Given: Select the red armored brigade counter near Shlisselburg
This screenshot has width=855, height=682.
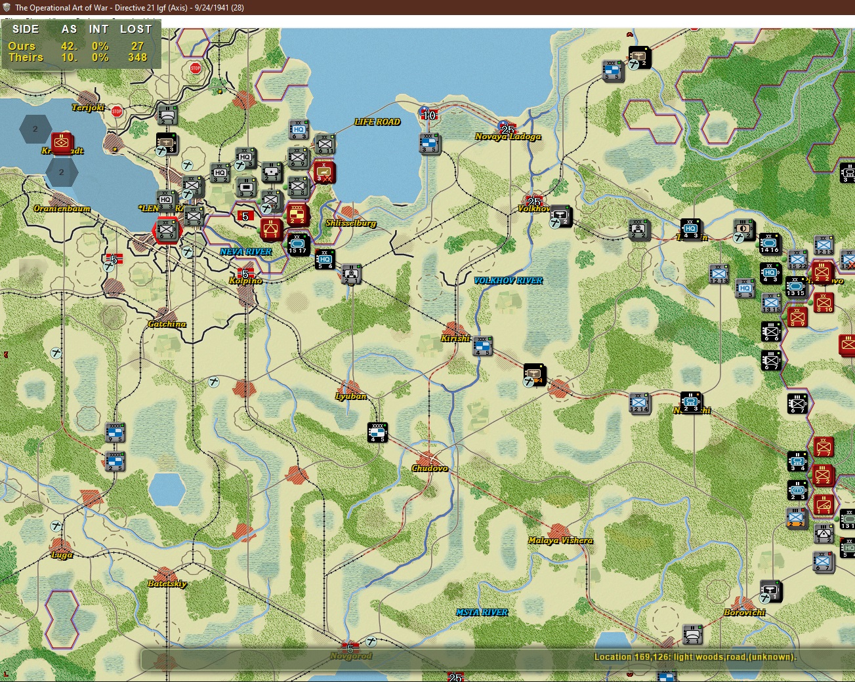Looking at the screenshot, I should pyautogui.click(x=324, y=172).
